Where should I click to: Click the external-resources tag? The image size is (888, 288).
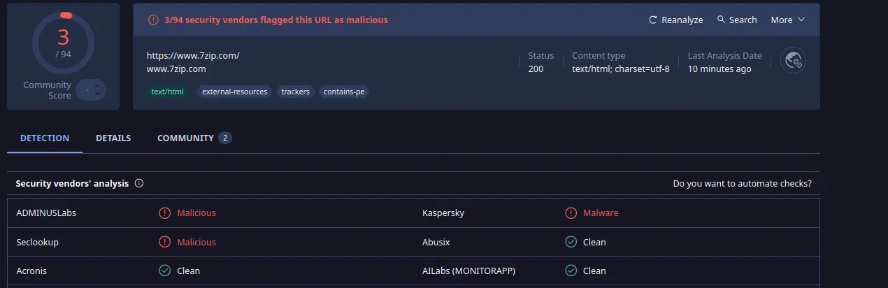tap(235, 92)
